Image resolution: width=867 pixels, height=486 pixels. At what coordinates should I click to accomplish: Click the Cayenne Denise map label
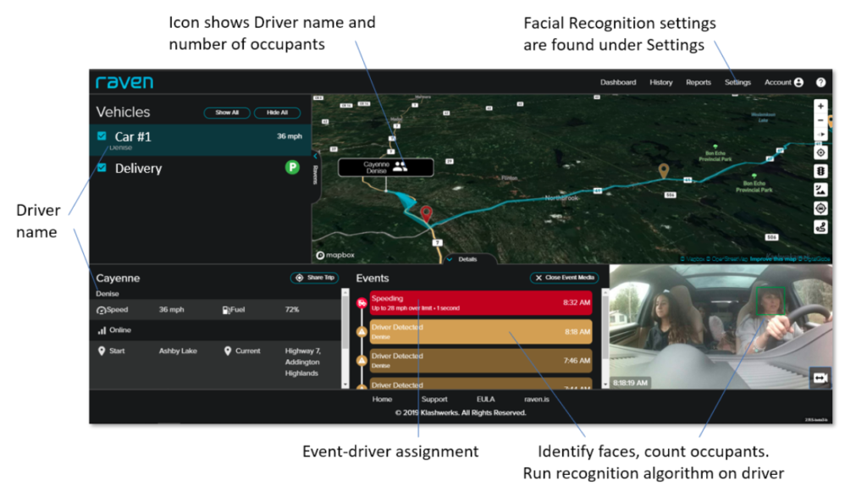386,168
